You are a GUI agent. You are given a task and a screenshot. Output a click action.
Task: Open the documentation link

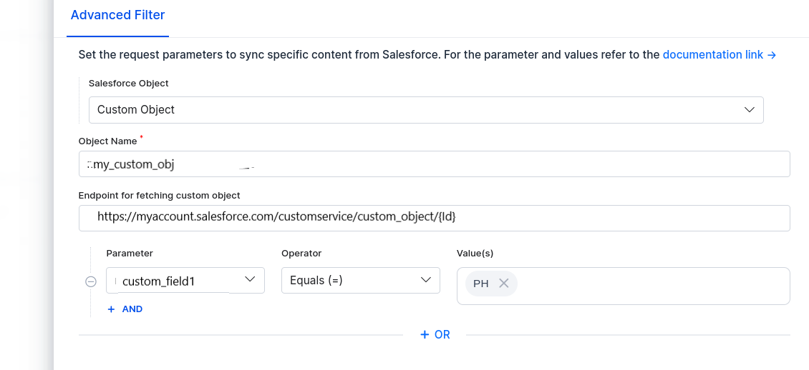point(712,55)
